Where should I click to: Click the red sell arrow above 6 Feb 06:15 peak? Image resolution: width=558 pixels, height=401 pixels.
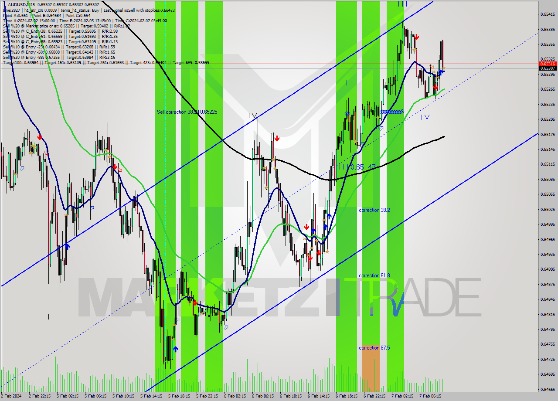click(x=277, y=139)
